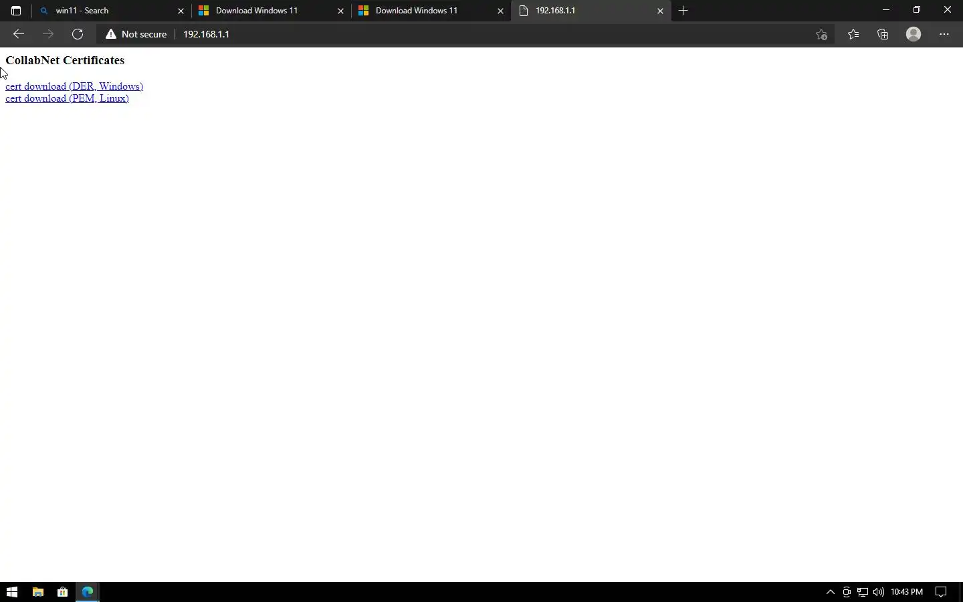Open the Settings and more menu
Image resolution: width=963 pixels, height=602 pixels.
[944, 34]
